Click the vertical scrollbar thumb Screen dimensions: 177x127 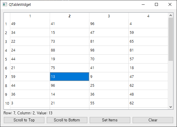[x=171, y=39]
